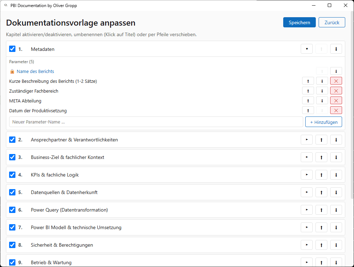
Task: Move Sicherheit & Berechtigungen chapter up
Action: pyautogui.click(x=321, y=245)
